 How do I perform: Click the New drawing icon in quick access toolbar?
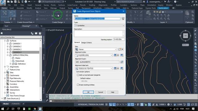pos(8,2)
